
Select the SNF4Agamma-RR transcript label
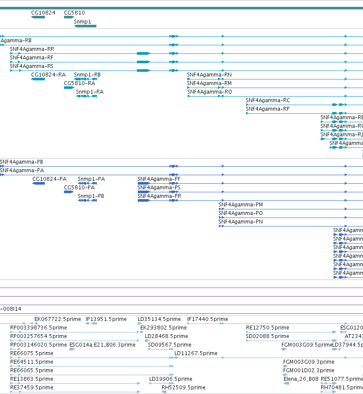coord(32,49)
